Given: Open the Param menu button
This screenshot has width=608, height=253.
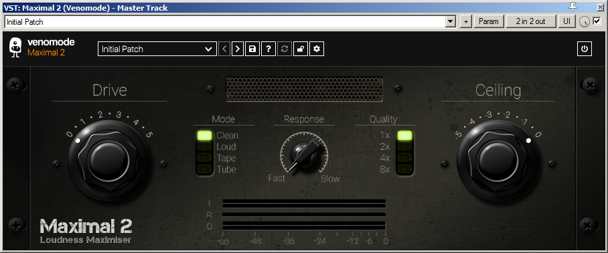Looking at the screenshot, I should point(489,21).
